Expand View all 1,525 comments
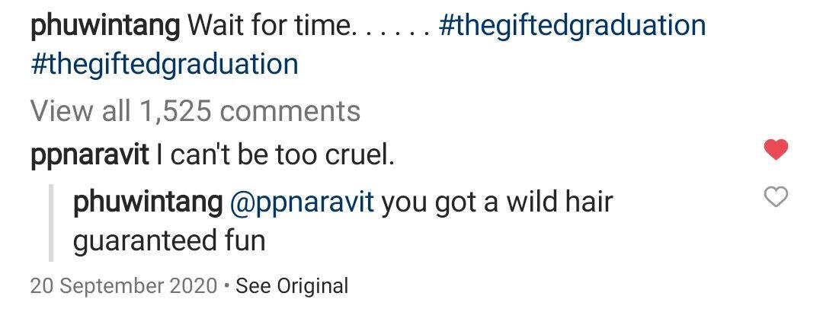 (195, 112)
